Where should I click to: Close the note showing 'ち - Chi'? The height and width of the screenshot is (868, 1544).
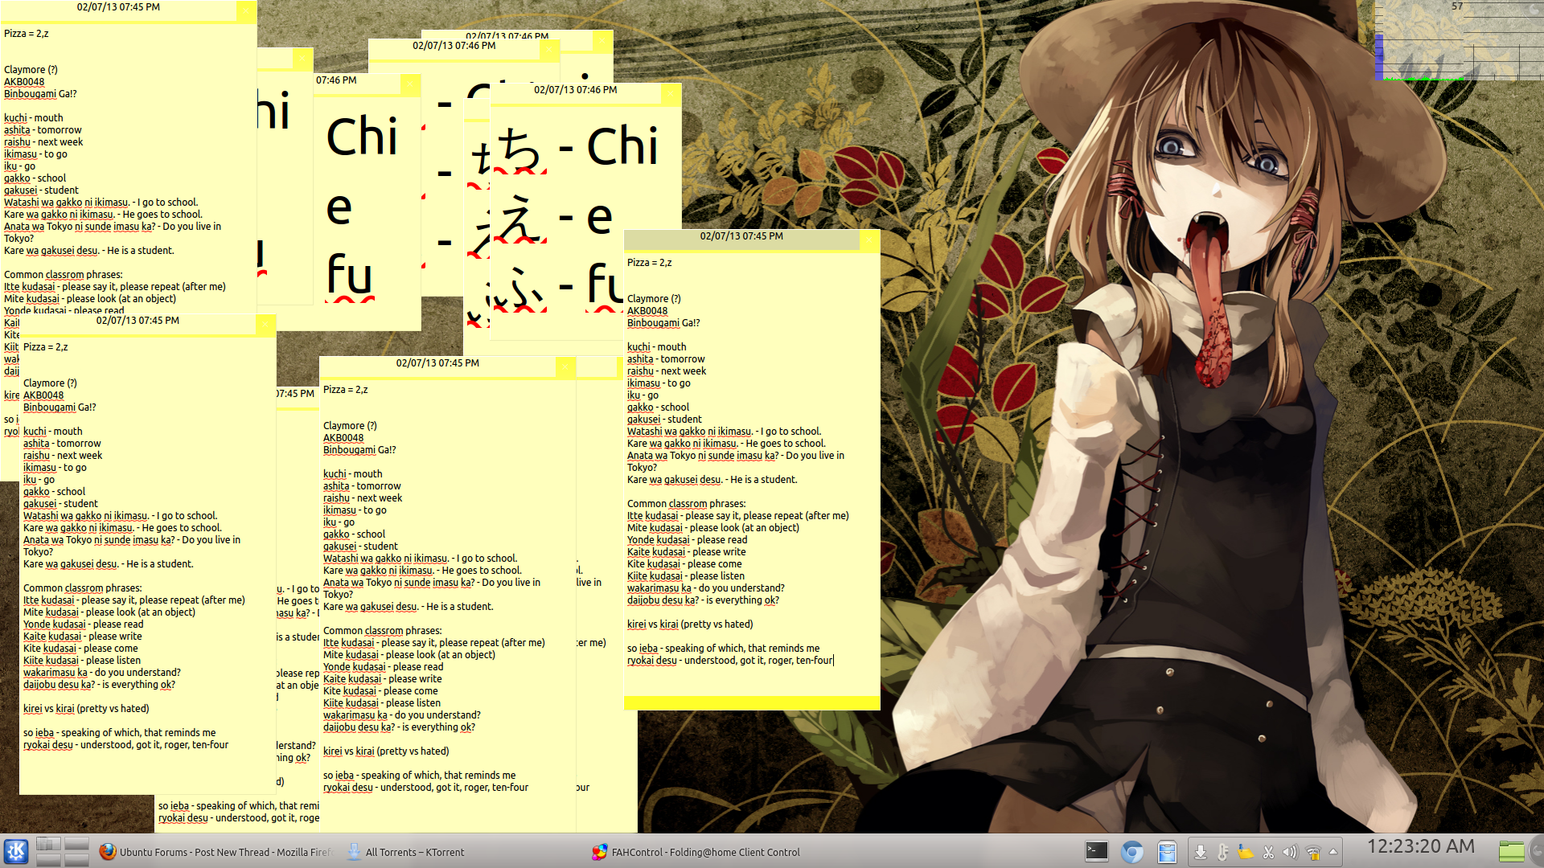pyautogui.click(x=670, y=95)
